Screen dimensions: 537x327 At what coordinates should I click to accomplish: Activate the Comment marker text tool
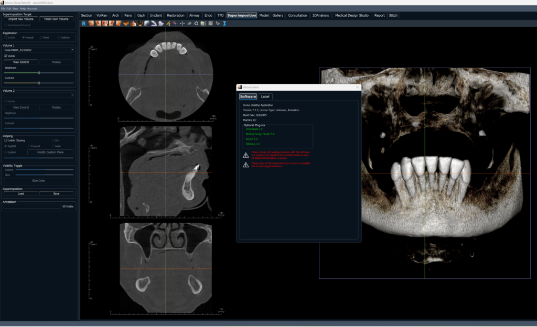pyautogui.click(x=168, y=23)
